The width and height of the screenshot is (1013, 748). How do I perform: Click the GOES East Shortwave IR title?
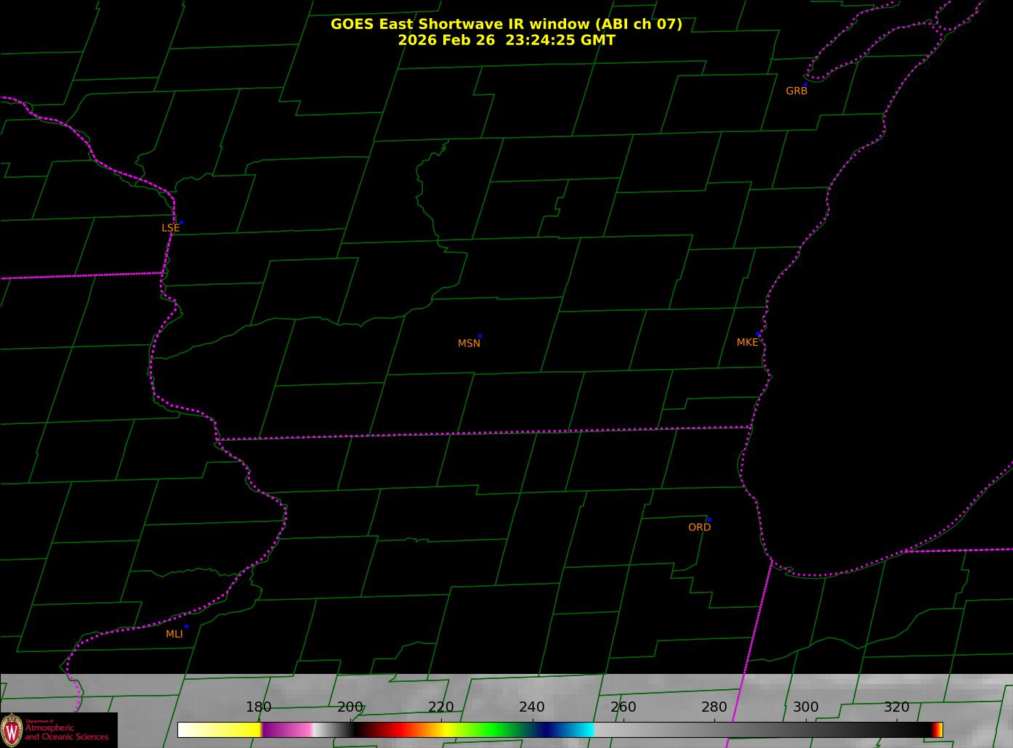506,24
